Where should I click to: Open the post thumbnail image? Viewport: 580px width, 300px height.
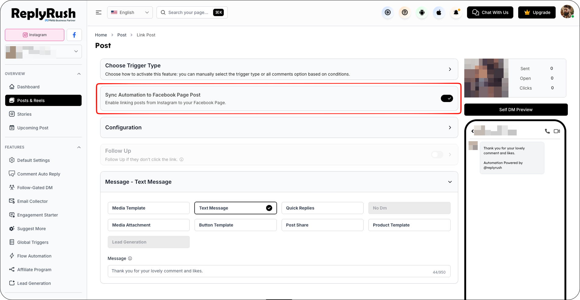(x=486, y=78)
